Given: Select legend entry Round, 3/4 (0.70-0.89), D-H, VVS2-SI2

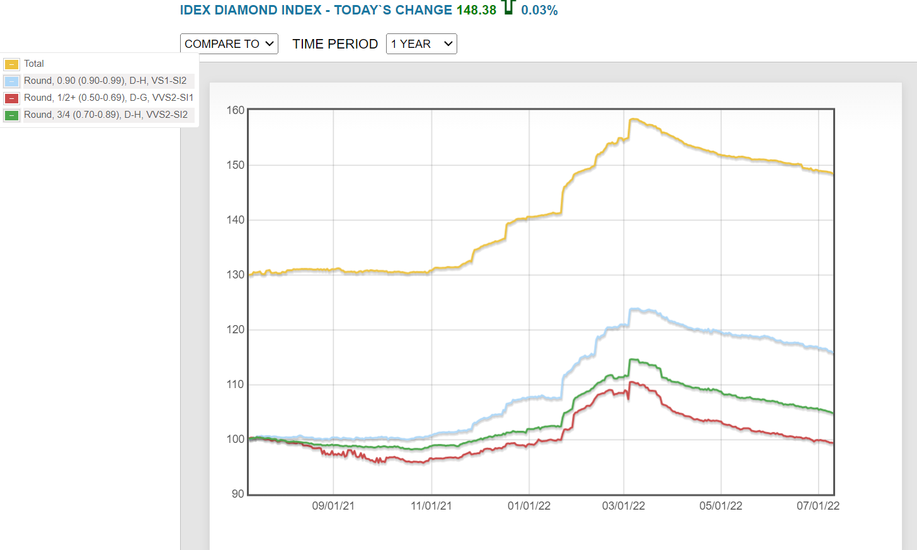Looking at the screenshot, I should pyautogui.click(x=106, y=115).
